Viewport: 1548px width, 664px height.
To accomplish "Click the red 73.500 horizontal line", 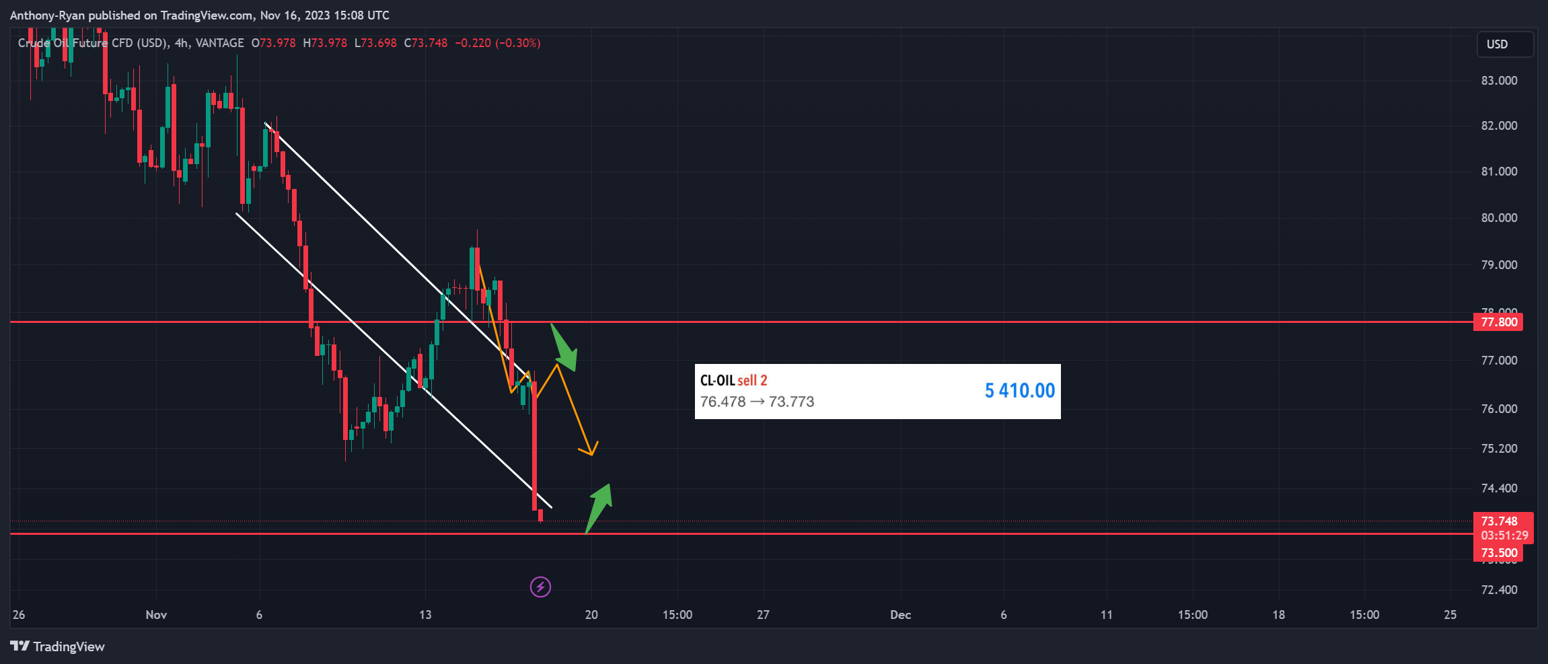I will pyautogui.click(x=740, y=534).
